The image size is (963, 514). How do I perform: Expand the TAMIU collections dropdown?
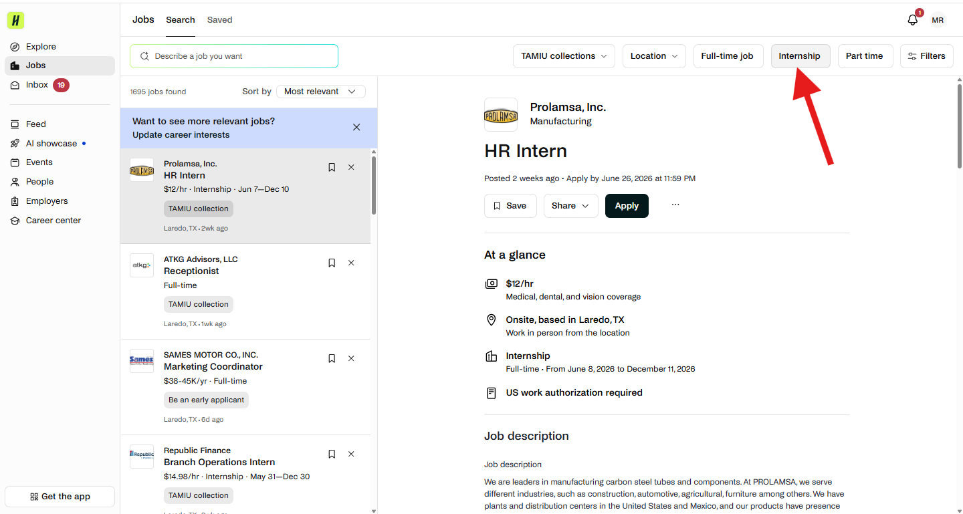[564, 56]
